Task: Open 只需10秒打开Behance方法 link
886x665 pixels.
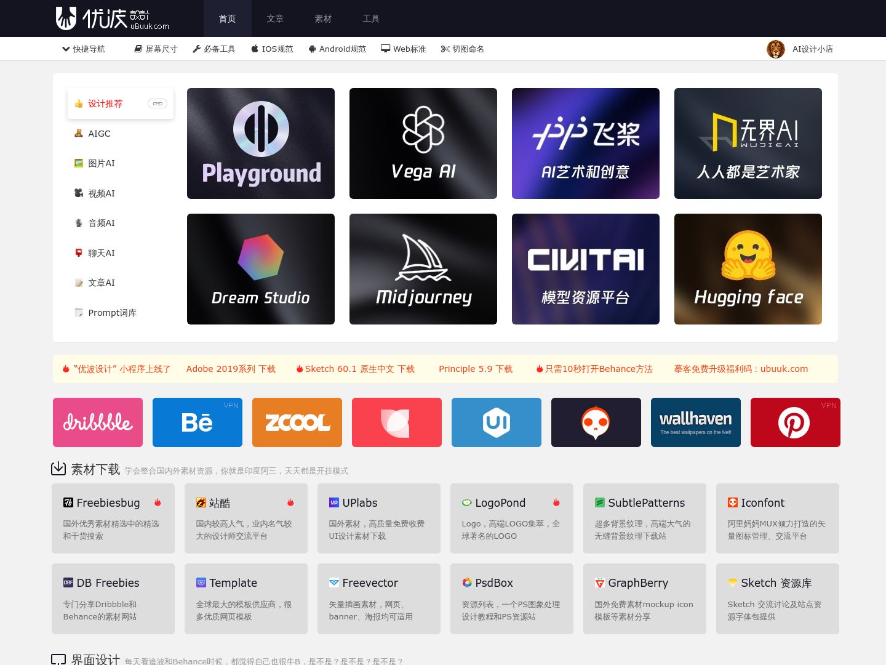Action: [594, 369]
